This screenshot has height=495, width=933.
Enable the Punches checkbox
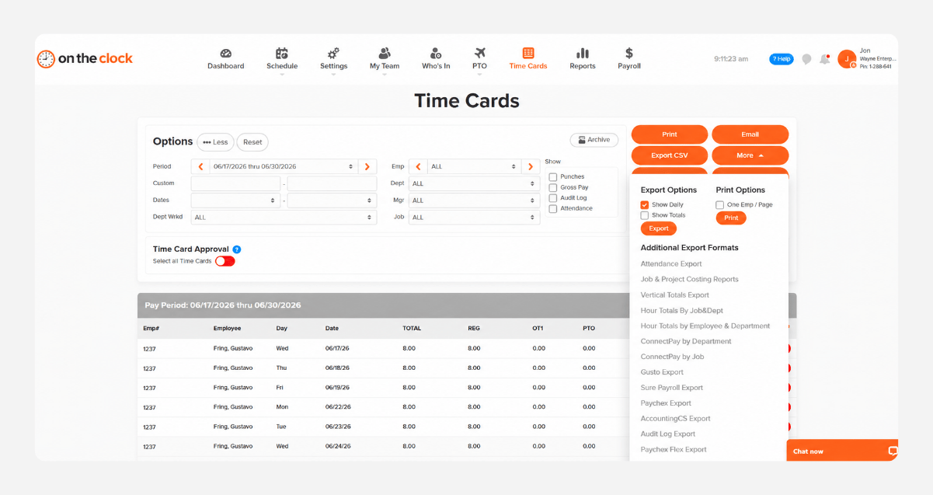tap(553, 177)
